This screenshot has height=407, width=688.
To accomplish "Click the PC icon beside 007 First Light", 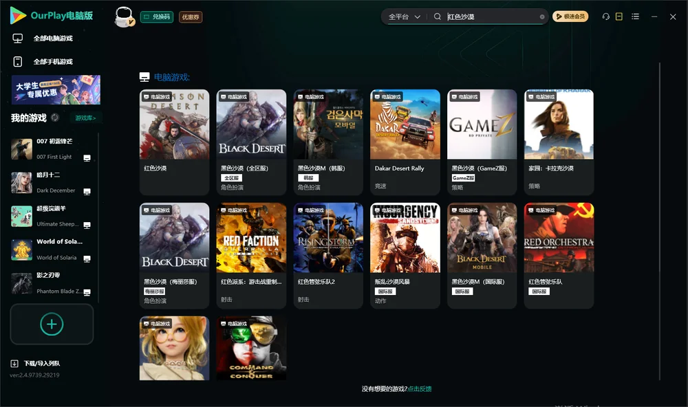I will coord(87,158).
